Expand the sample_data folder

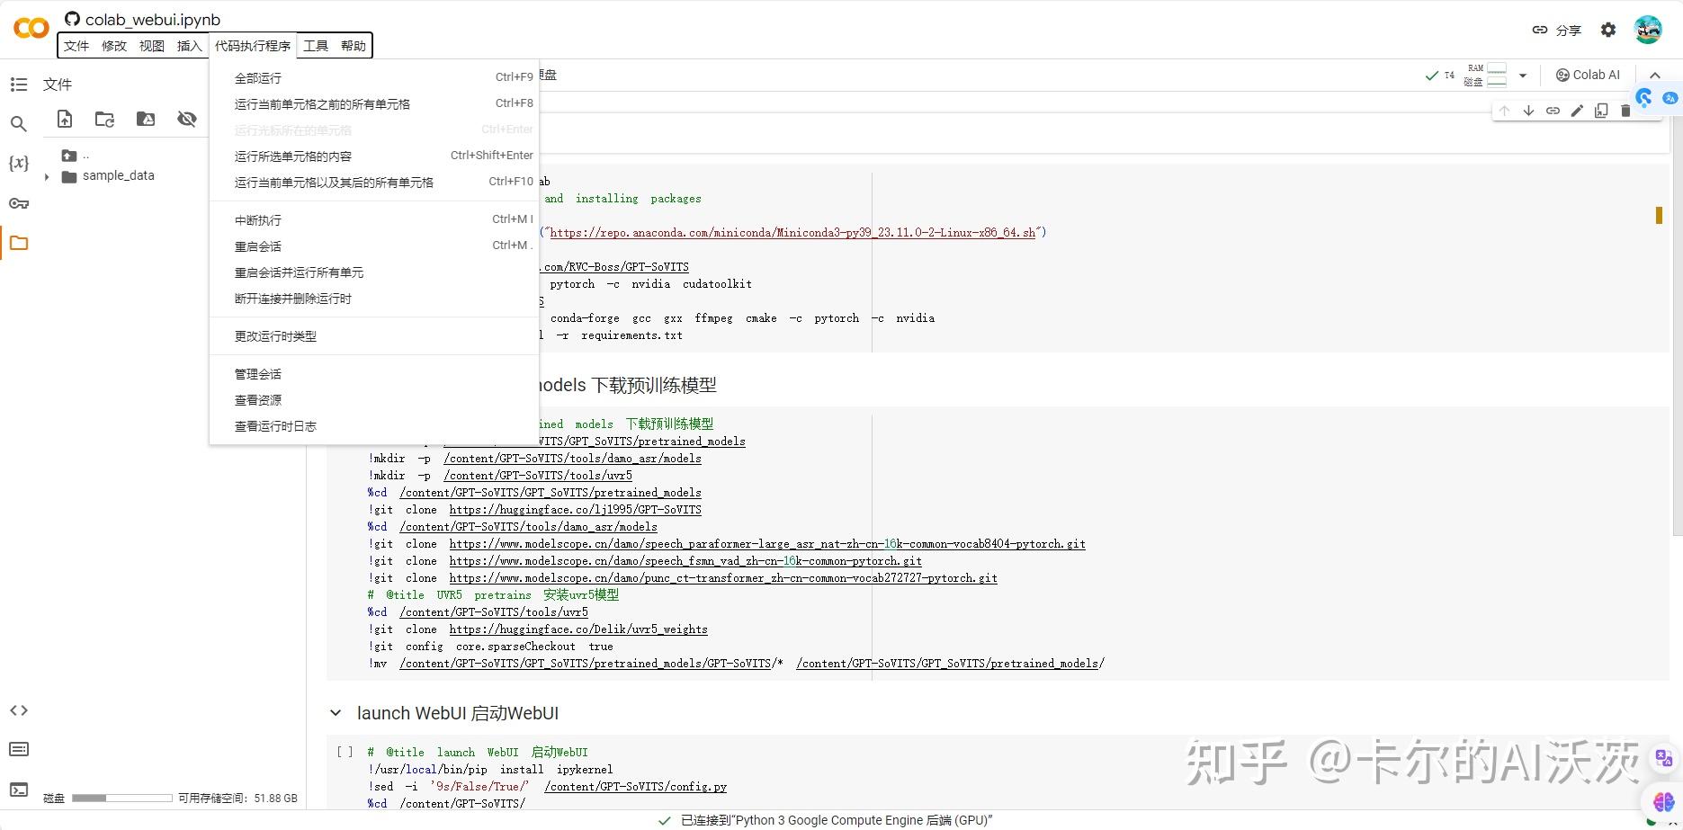click(46, 175)
